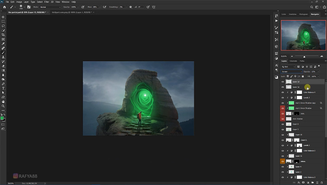The width and height of the screenshot is (327, 185).
Task: Click Navigator zoom in mountain icon
Action: 322,56
